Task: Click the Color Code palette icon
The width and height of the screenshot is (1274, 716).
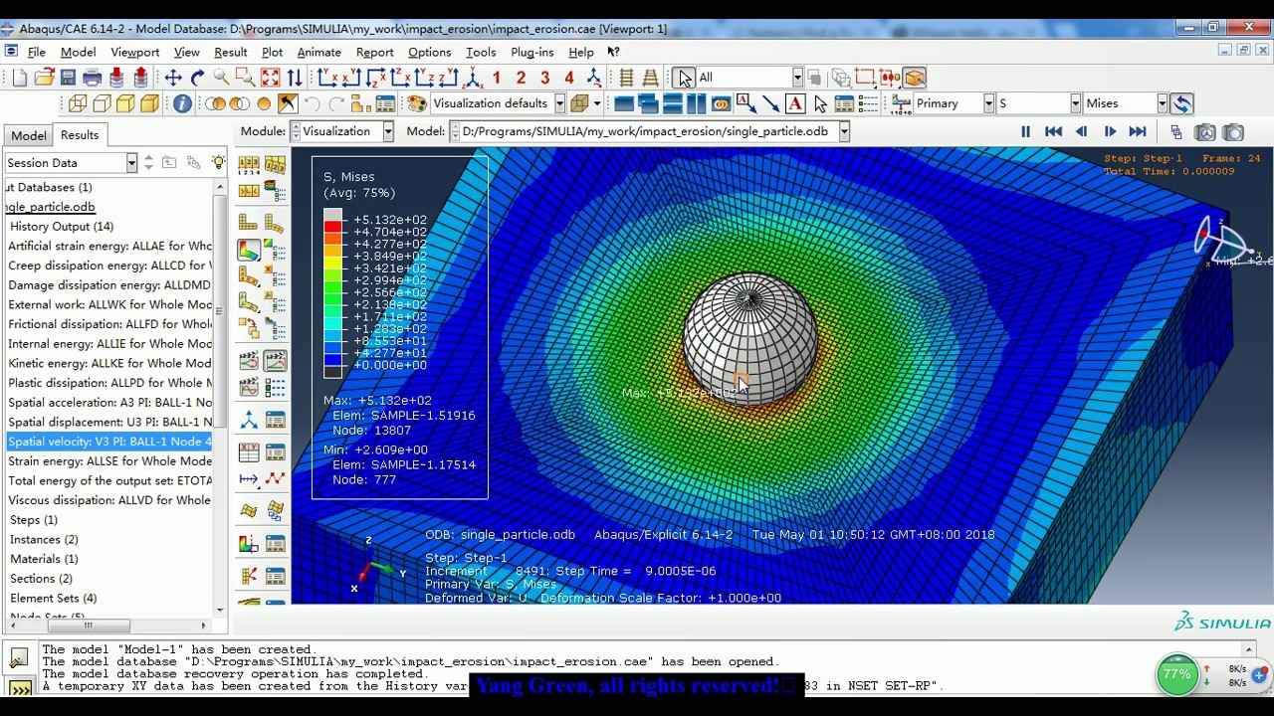Action: pos(417,103)
